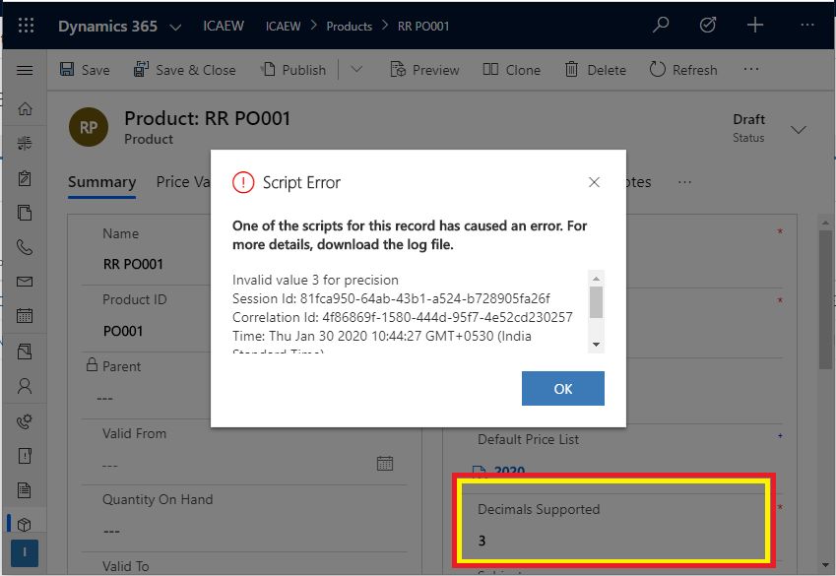
Task: Open the building accounts sidebar icon
Action: point(25,351)
